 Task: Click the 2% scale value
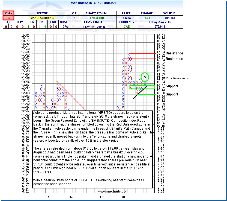click(64, 27)
